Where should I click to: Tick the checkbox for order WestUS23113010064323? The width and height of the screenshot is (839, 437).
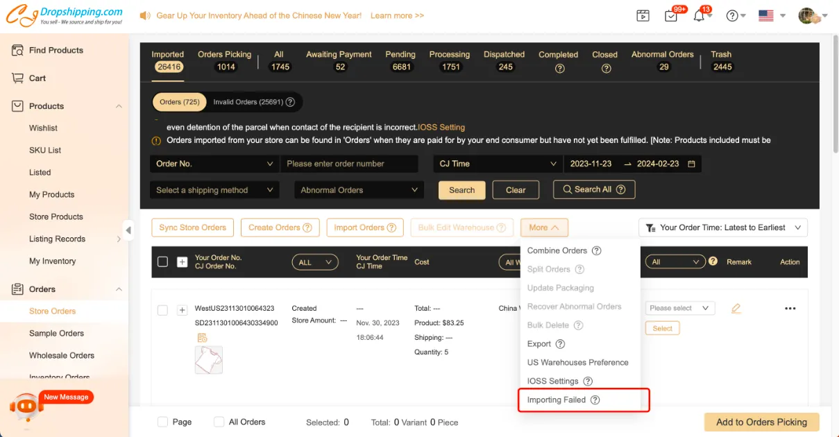(x=162, y=310)
